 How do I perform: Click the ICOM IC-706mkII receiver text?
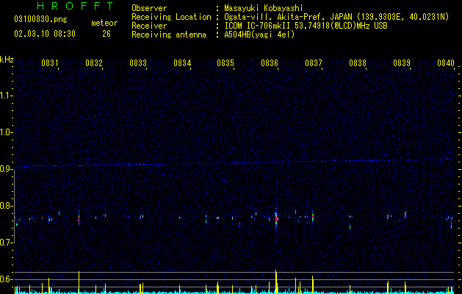306,26
